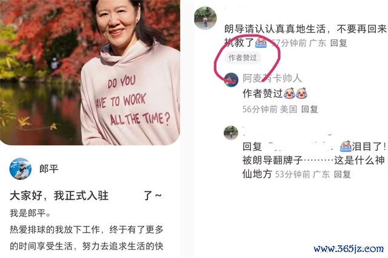Open the photo of woman in pink hoodie

pos(90,73)
